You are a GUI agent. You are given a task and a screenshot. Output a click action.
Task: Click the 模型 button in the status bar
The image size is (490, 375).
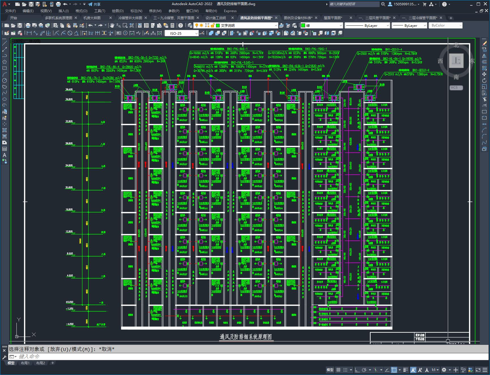click(330, 370)
